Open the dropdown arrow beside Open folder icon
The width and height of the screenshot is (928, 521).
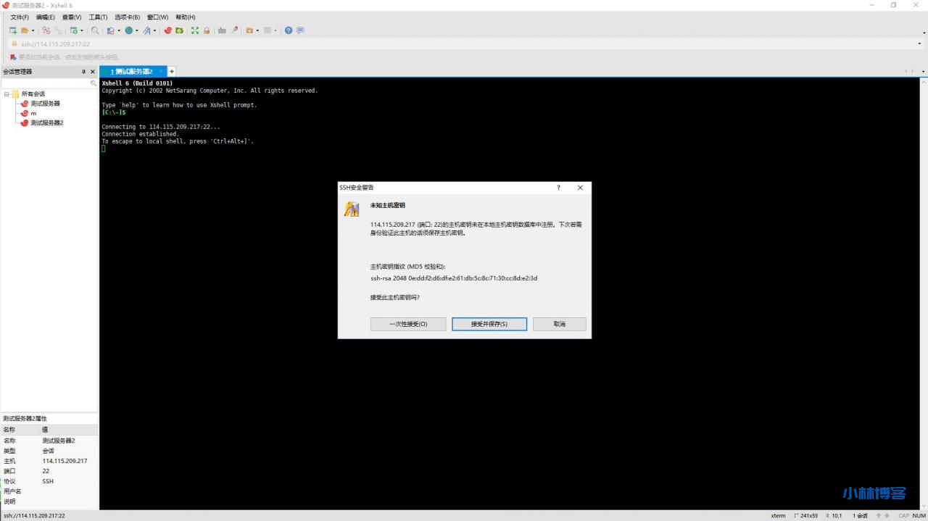pos(33,30)
